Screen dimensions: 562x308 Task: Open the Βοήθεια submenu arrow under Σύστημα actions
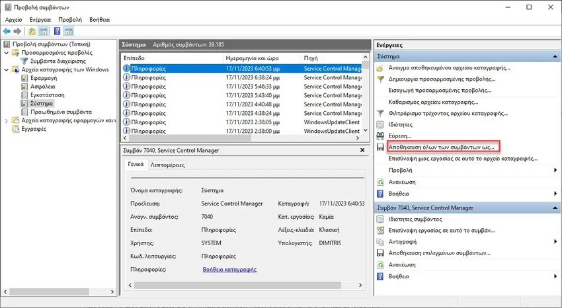coord(555,194)
